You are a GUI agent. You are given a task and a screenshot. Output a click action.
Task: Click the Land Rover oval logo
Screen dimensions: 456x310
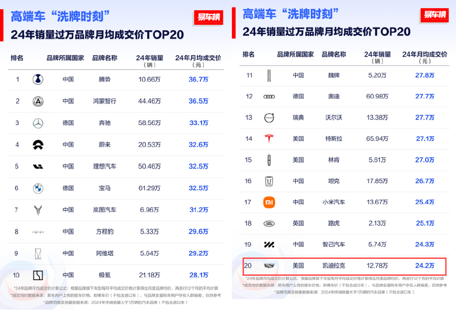[269, 223]
